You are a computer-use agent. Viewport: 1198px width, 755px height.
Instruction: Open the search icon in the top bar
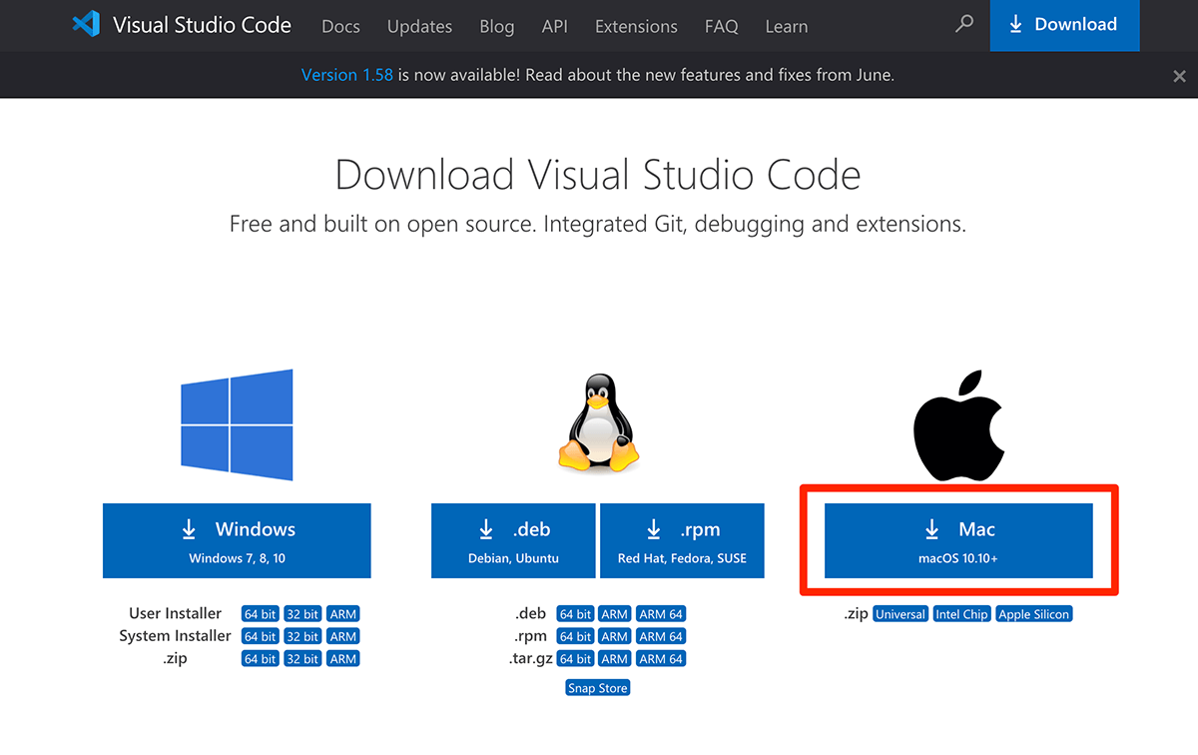click(x=962, y=25)
